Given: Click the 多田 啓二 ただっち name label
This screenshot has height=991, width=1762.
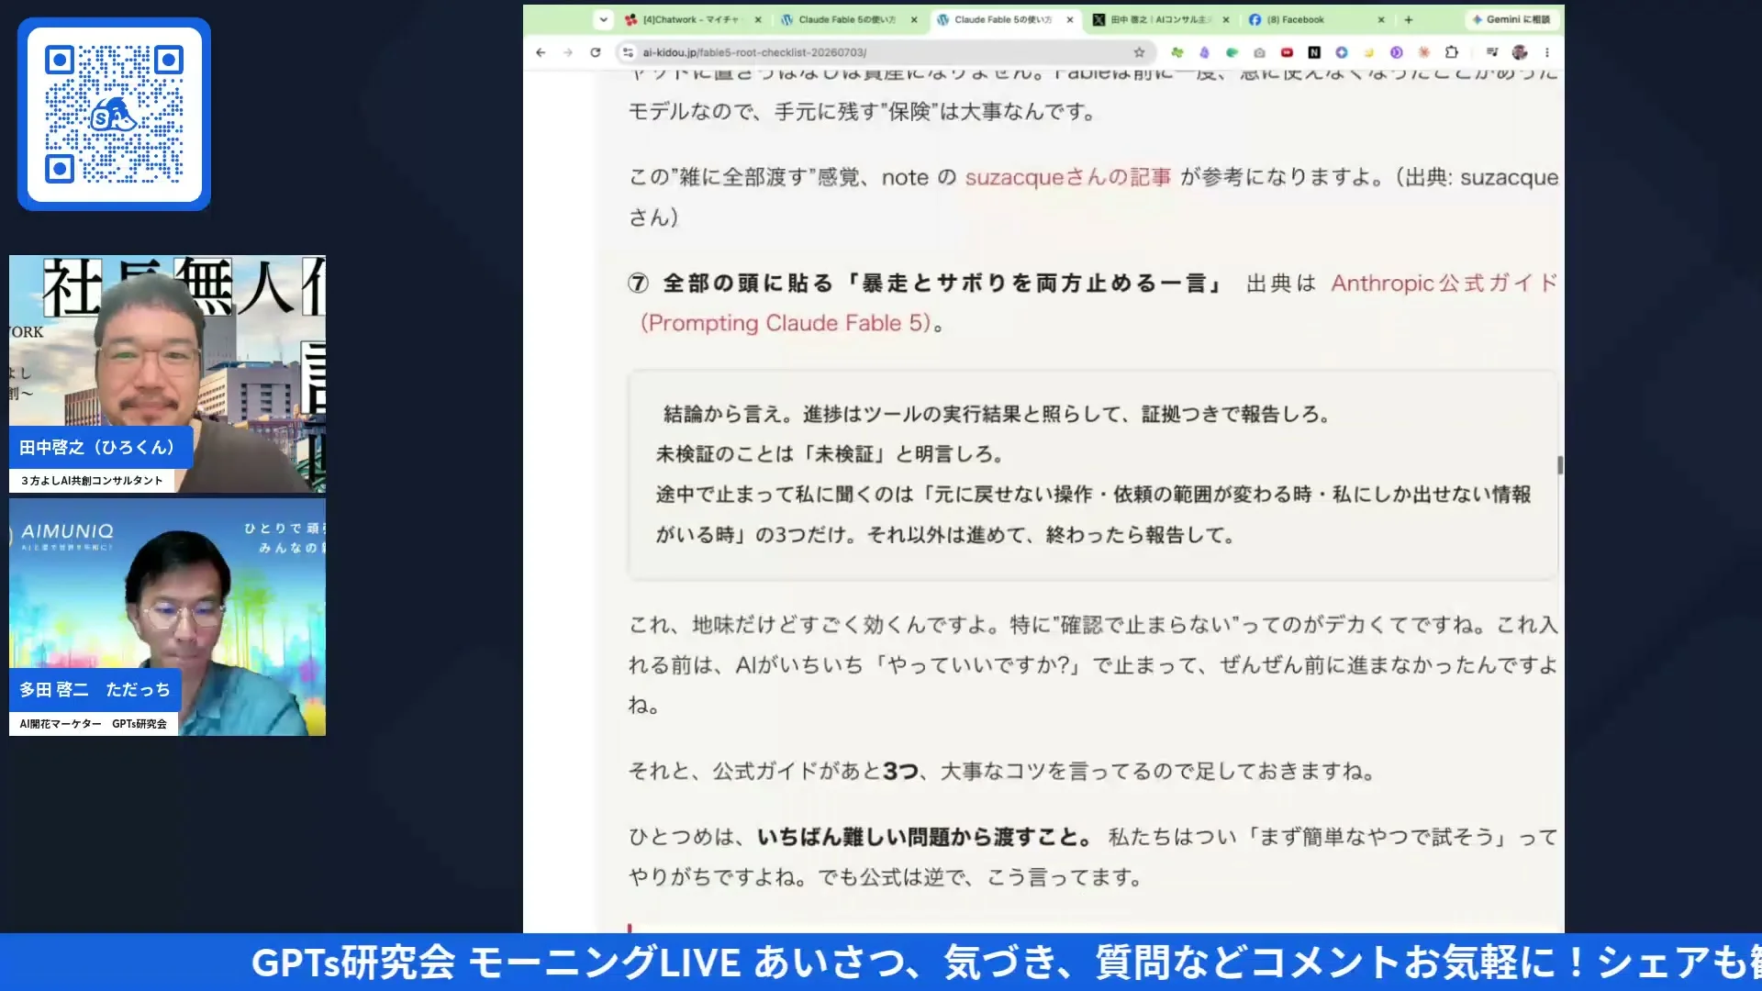Looking at the screenshot, I should pyautogui.click(x=95, y=689).
